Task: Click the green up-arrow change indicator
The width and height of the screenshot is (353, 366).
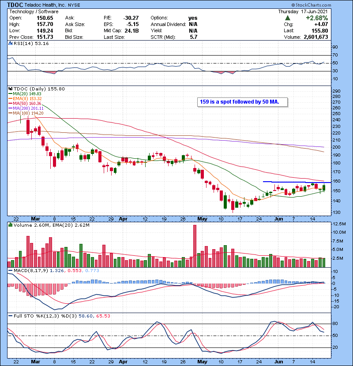Action: pyautogui.click(x=287, y=18)
